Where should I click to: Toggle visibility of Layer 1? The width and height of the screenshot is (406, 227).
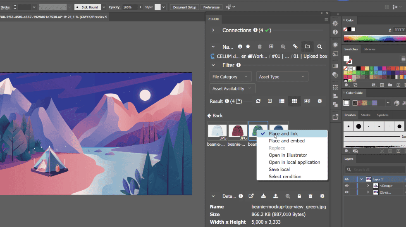click(x=347, y=179)
